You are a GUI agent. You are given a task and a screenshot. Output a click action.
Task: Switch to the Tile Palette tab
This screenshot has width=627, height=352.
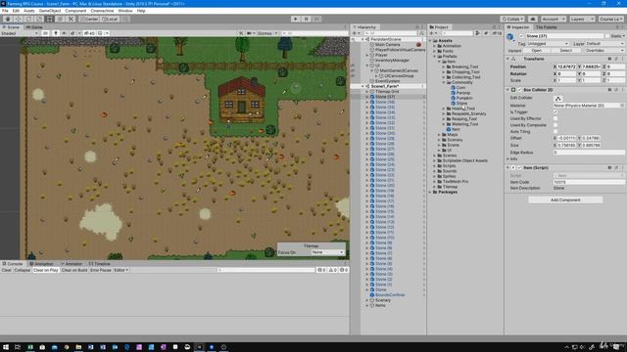(x=546, y=27)
